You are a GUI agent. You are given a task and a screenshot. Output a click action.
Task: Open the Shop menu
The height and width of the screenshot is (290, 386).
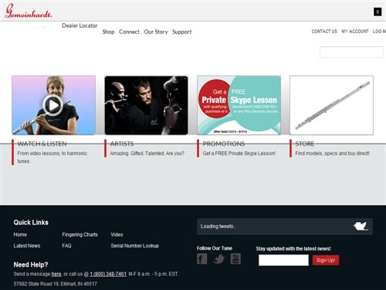click(x=108, y=32)
